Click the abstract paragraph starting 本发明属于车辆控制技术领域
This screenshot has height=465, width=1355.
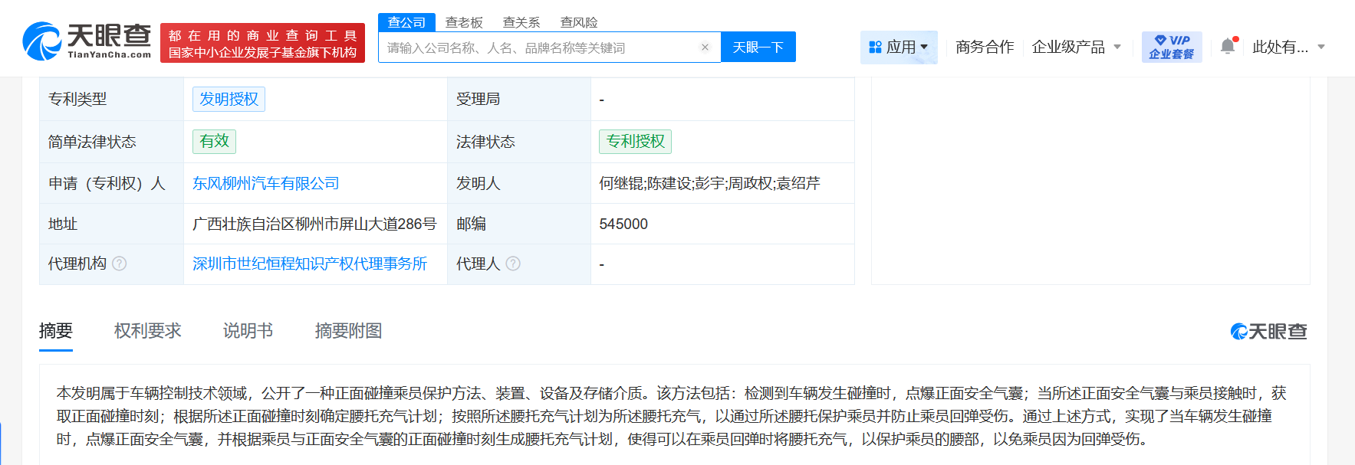click(x=671, y=416)
